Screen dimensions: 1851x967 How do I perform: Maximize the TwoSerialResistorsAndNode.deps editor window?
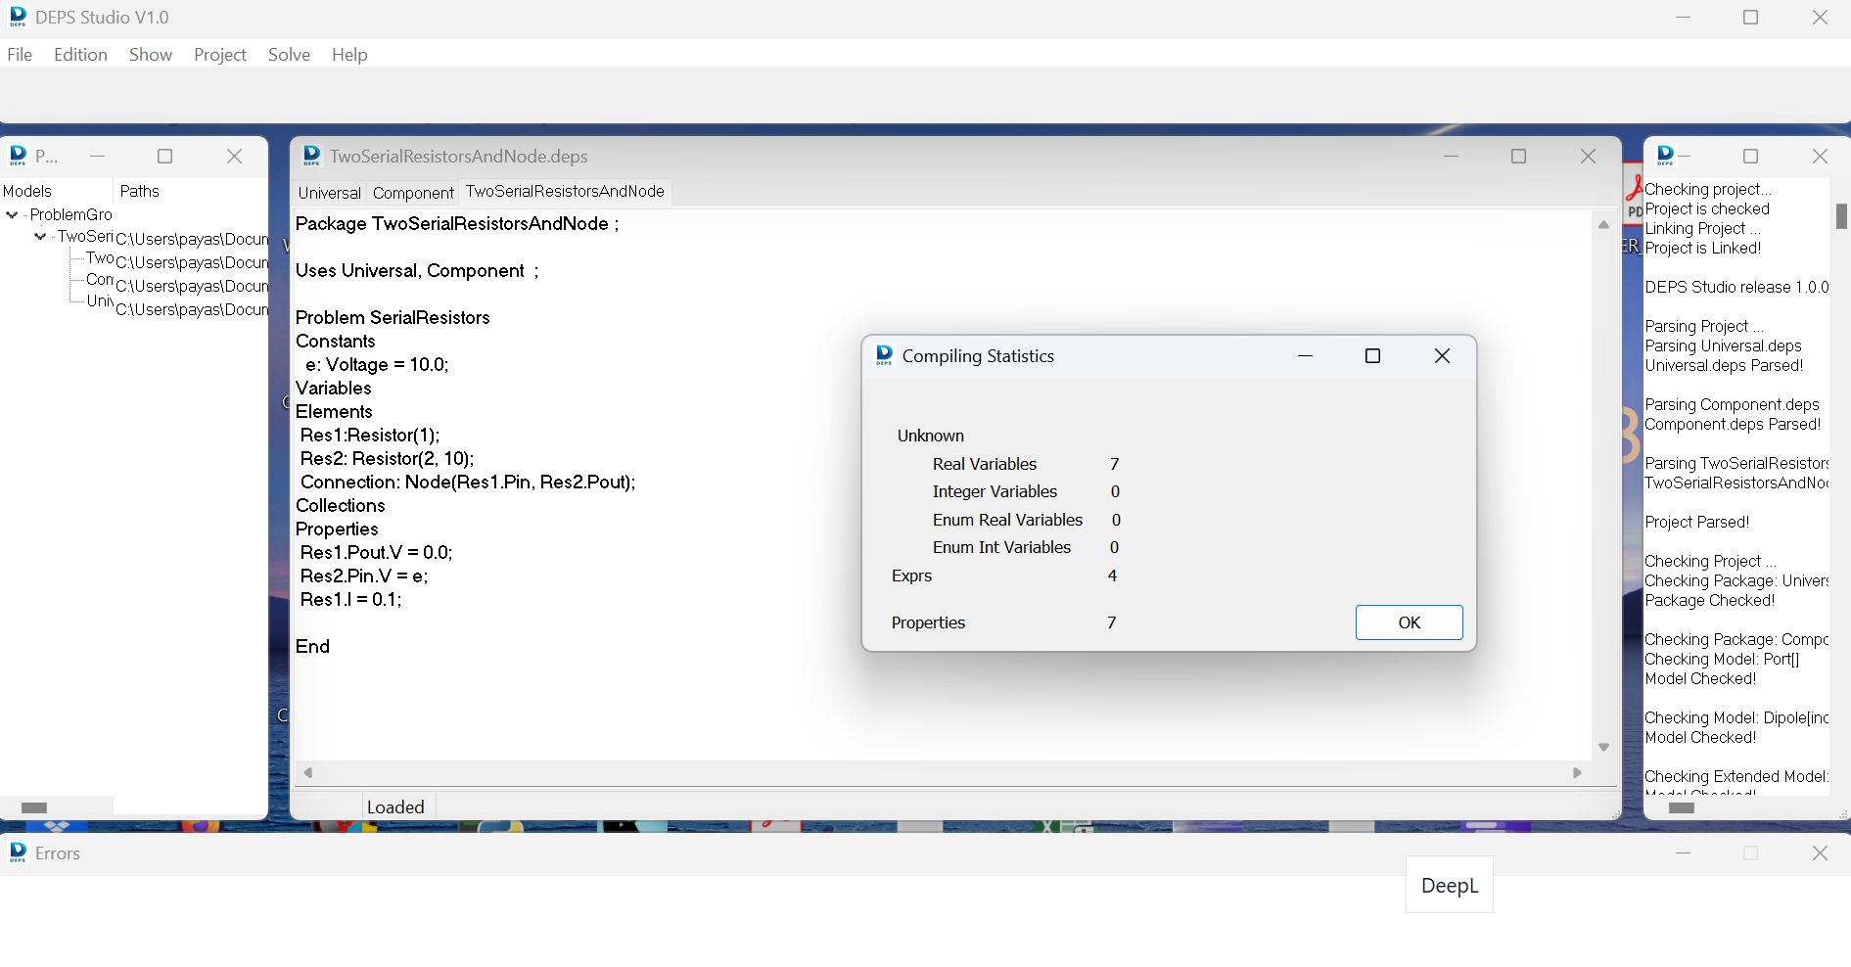coord(1518,157)
